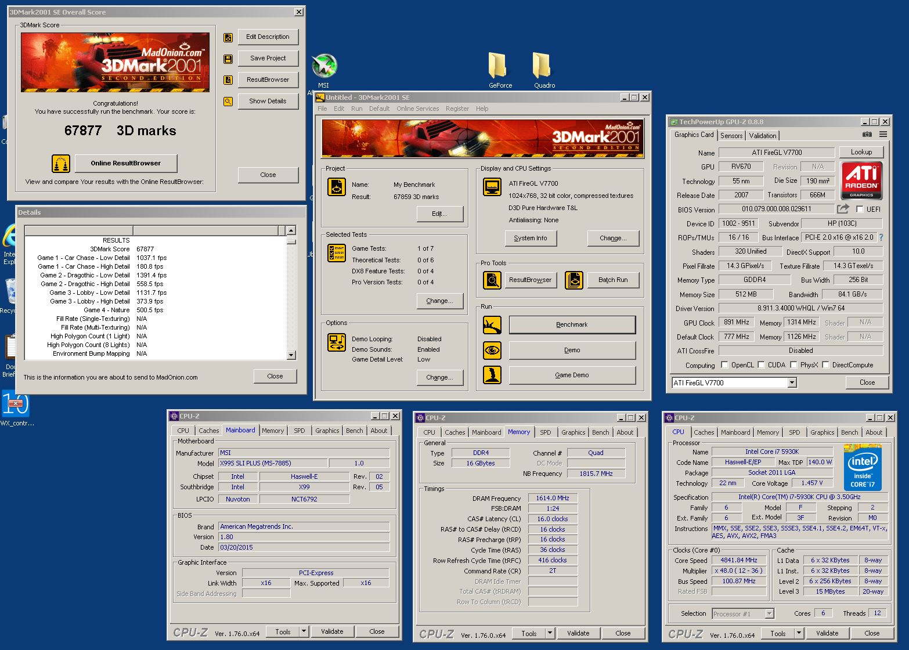Click the DRAM Frequency 1614.0 MHz field
This screenshot has width=909, height=650.
(553, 499)
